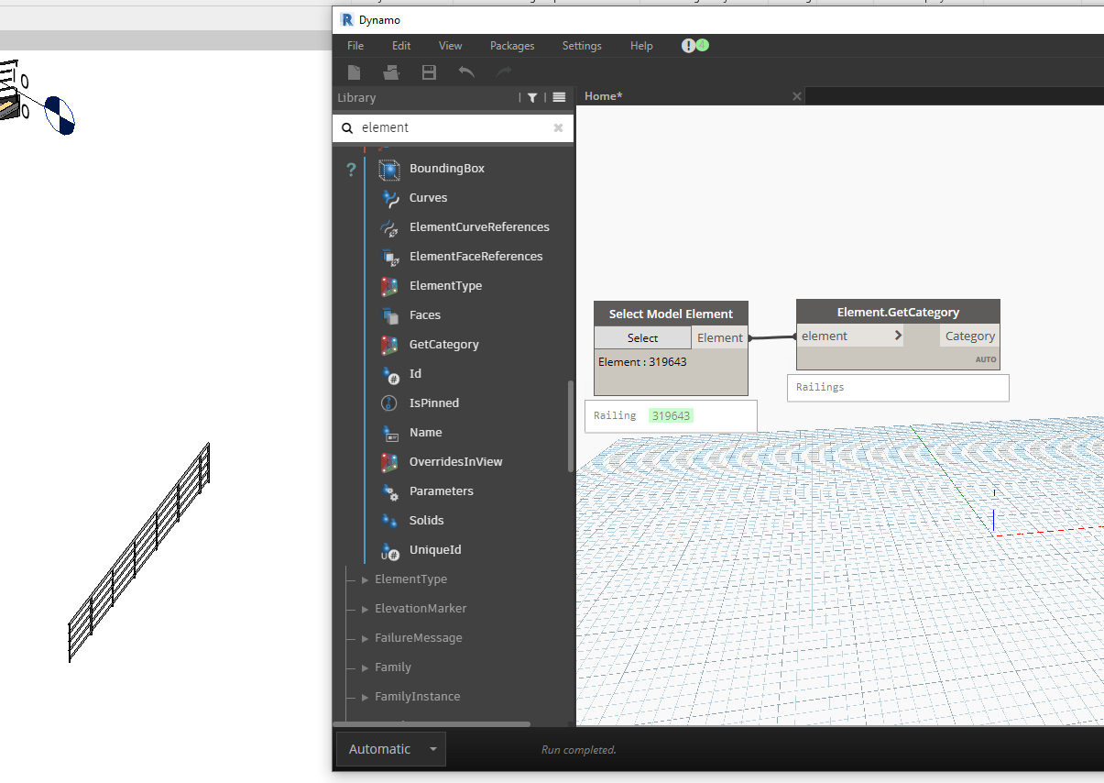Select the IsPinned node icon
Image resolution: width=1104 pixels, height=783 pixels.
point(390,403)
